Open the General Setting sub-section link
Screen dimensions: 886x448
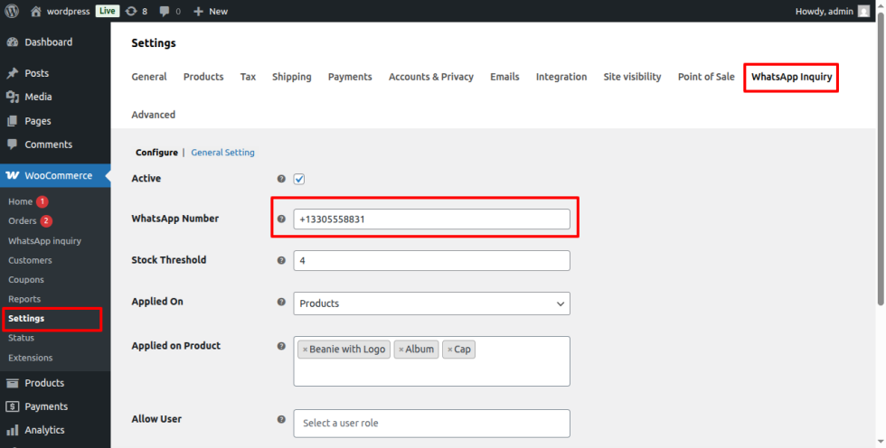(222, 153)
